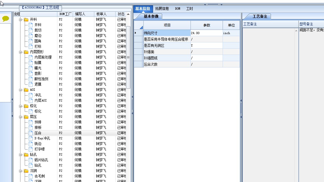324x182 pixels.
Task: Click the tree list scroll-up arrow
Action: click(128, 14)
